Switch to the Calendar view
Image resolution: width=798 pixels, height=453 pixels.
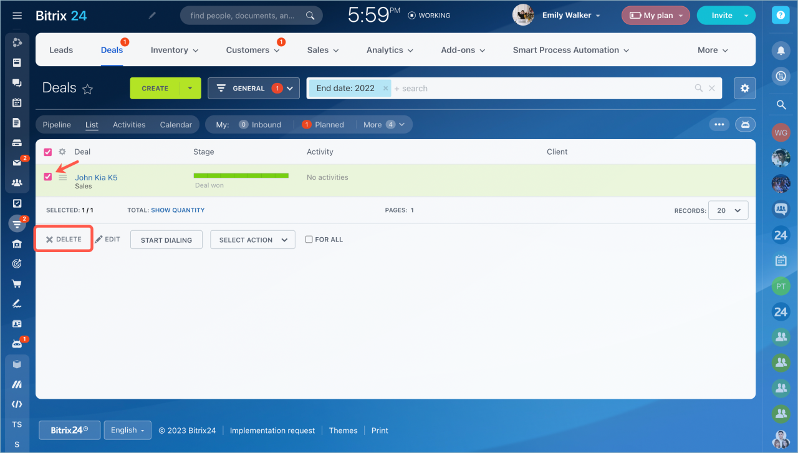tap(176, 125)
